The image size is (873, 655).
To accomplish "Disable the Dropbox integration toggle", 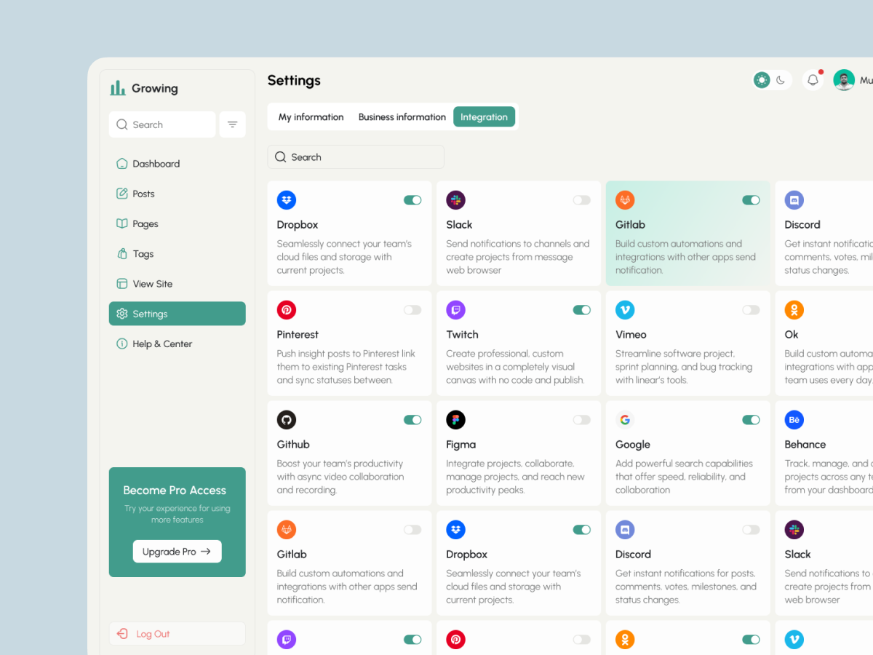I will [x=412, y=199].
